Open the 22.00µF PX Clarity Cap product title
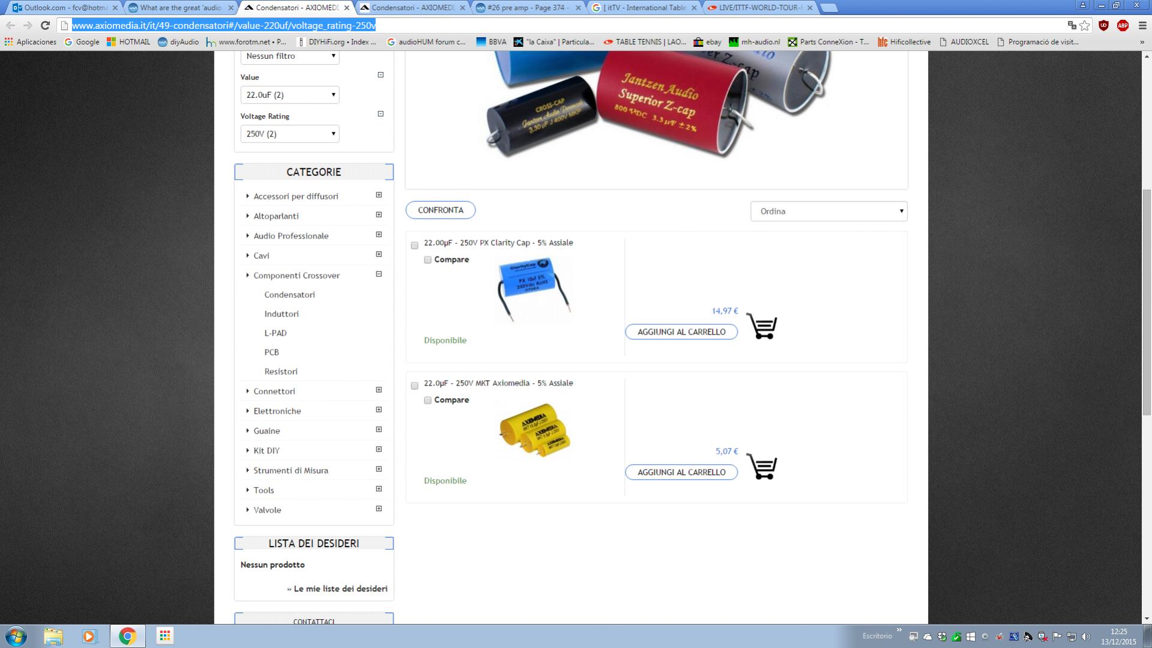This screenshot has height=648, width=1152. click(x=498, y=243)
